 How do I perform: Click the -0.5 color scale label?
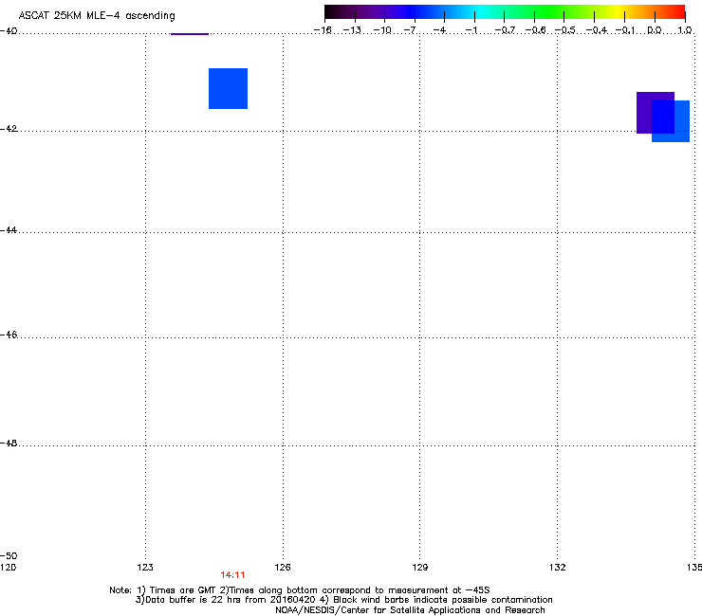[565, 30]
